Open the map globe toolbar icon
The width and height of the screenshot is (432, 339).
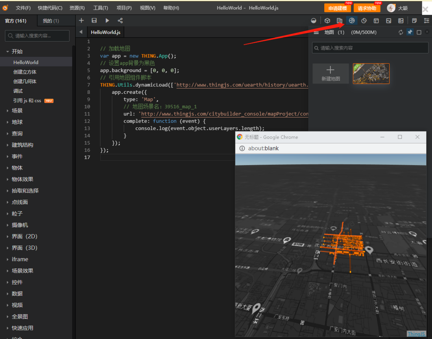coord(352,21)
